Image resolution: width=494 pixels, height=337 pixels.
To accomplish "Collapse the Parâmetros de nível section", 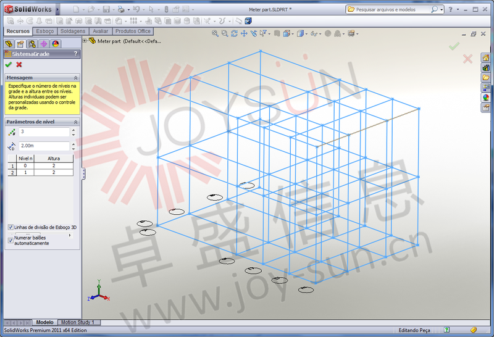I will point(76,122).
